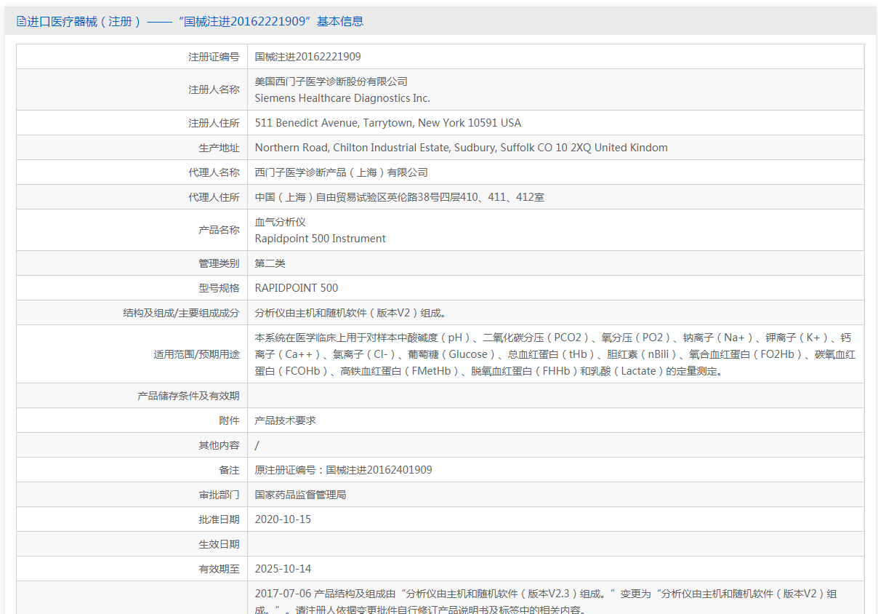Click the approval date 2020-10-15
Viewport: 878px width, 614px height.
pyautogui.click(x=283, y=519)
